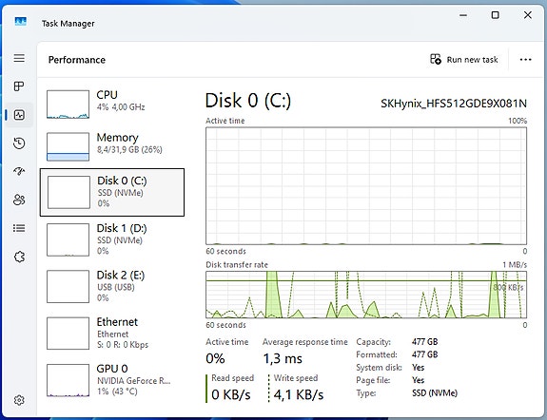Image resolution: width=547 pixels, height=420 pixels.
Task: Click the Run new task button
Action: click(464, 59)
